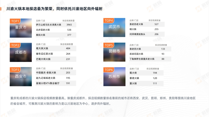The image size is (209, 117).
Task: Open the 成都市 city thumbnail
Action: tap(21, 52)
